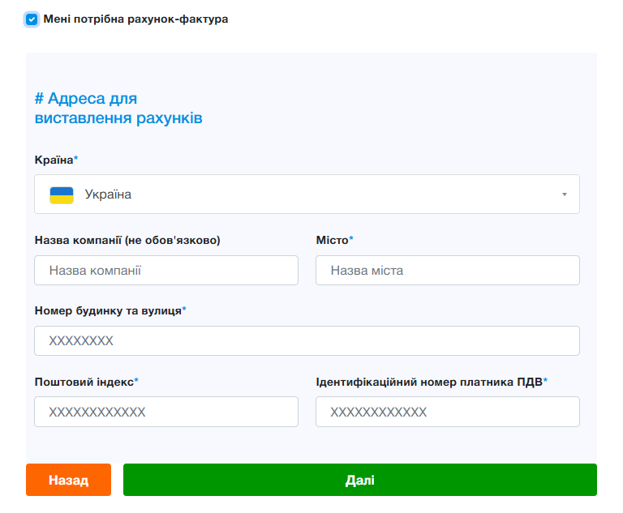The height and width of the screenshot is (513, 623).
Task: Click the country dropdown arrow
Action: [565, 195]
